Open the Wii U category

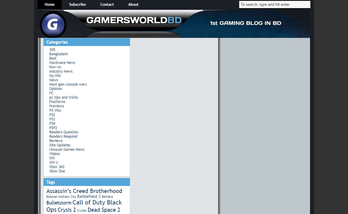[54, 163]
